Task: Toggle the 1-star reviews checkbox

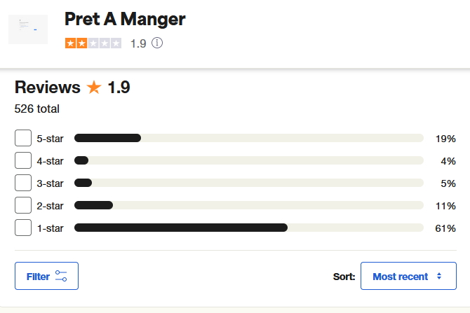Action: 23,228
